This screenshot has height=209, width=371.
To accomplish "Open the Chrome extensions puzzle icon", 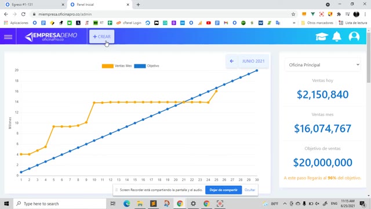I will [x=339, y=14].
